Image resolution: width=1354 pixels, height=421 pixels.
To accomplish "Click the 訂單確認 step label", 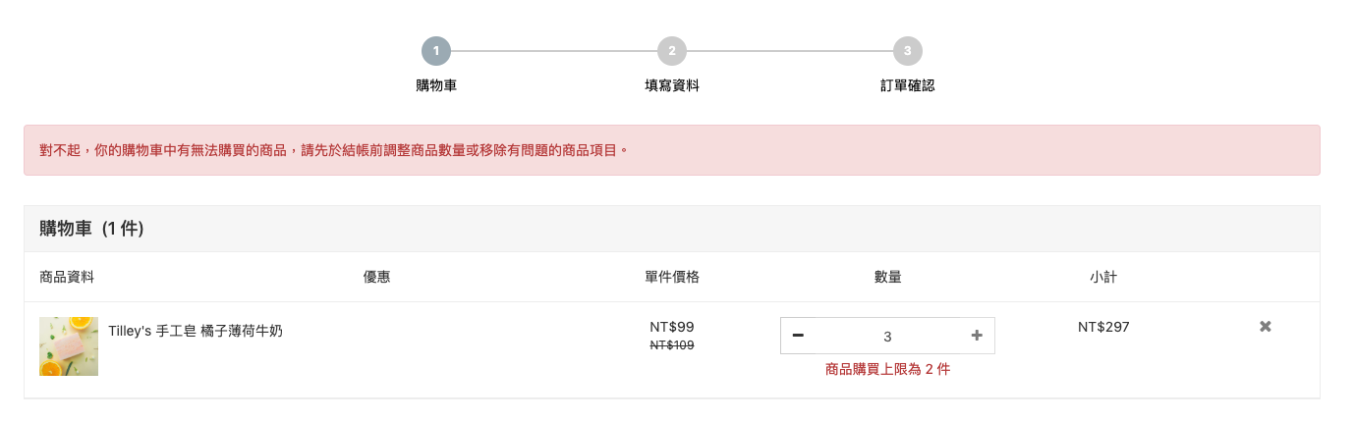I will point(908,85).
